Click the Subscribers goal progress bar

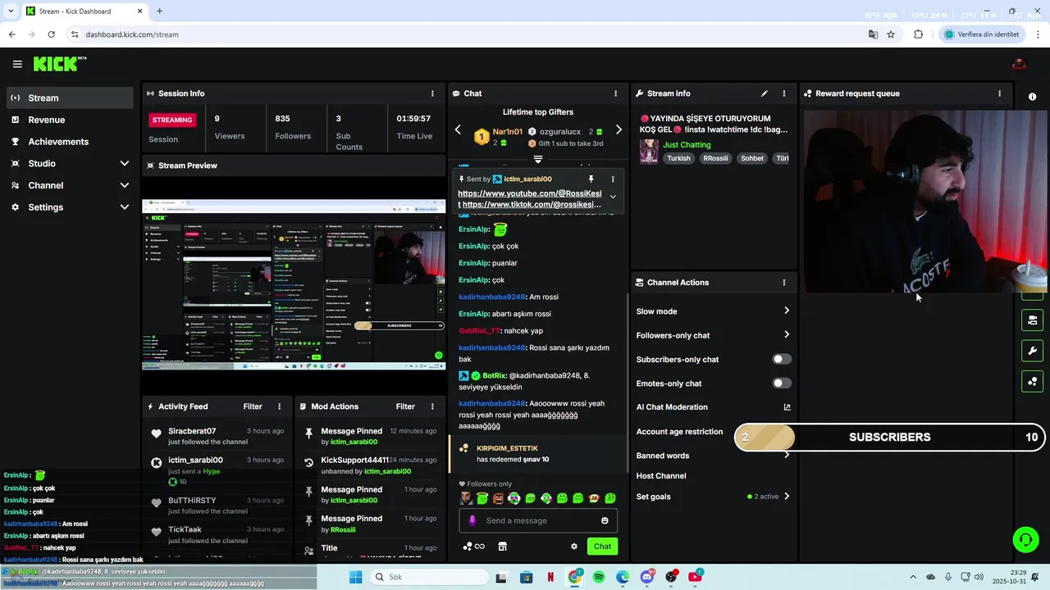890,438
